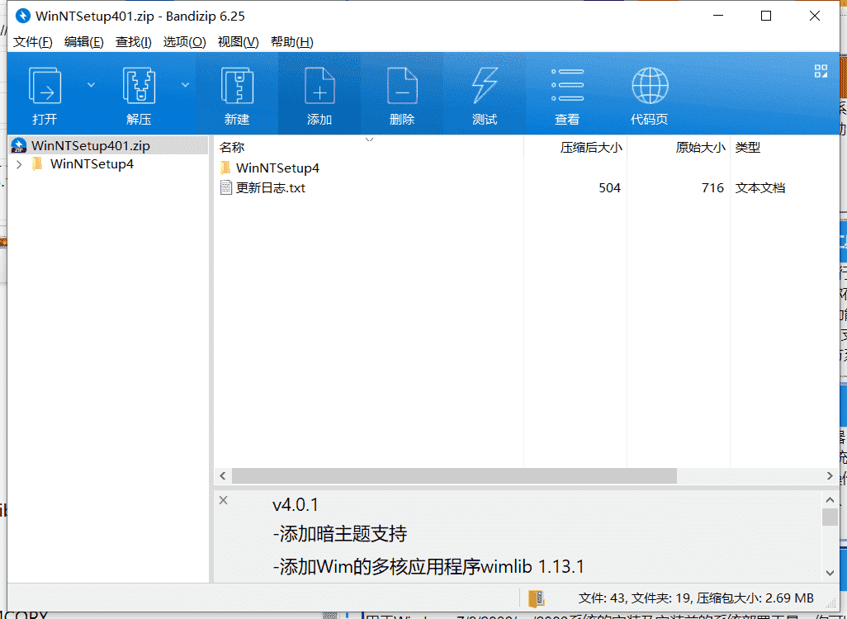Click the horizontal scrollbar left arrow
847x619 pixels.
223,476
